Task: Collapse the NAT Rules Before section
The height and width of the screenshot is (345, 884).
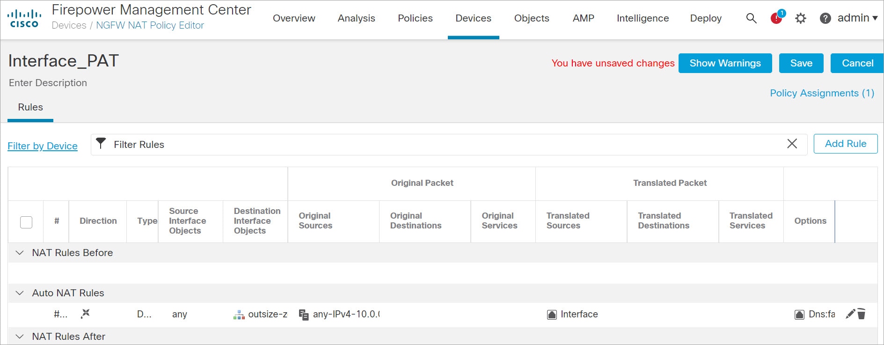Action: (20, 253)
